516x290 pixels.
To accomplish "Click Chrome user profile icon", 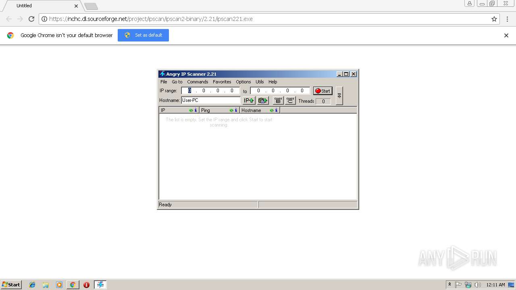I will pyautogui.click(x=470, y=3).
